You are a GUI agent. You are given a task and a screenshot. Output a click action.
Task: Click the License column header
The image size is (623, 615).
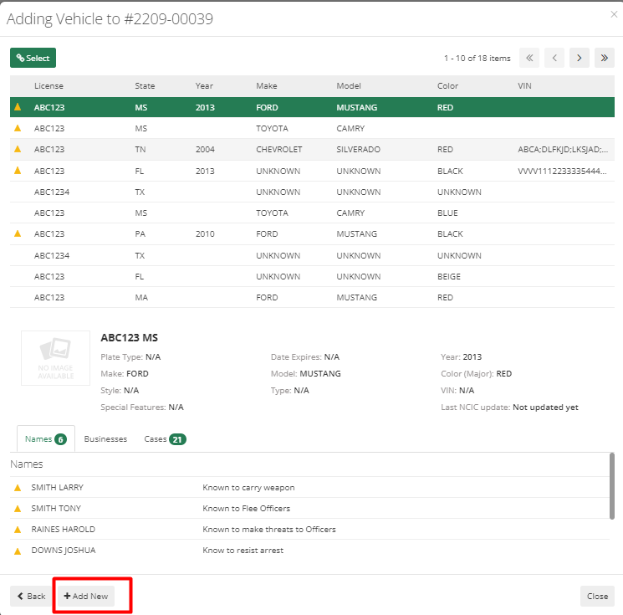[49, 86]
